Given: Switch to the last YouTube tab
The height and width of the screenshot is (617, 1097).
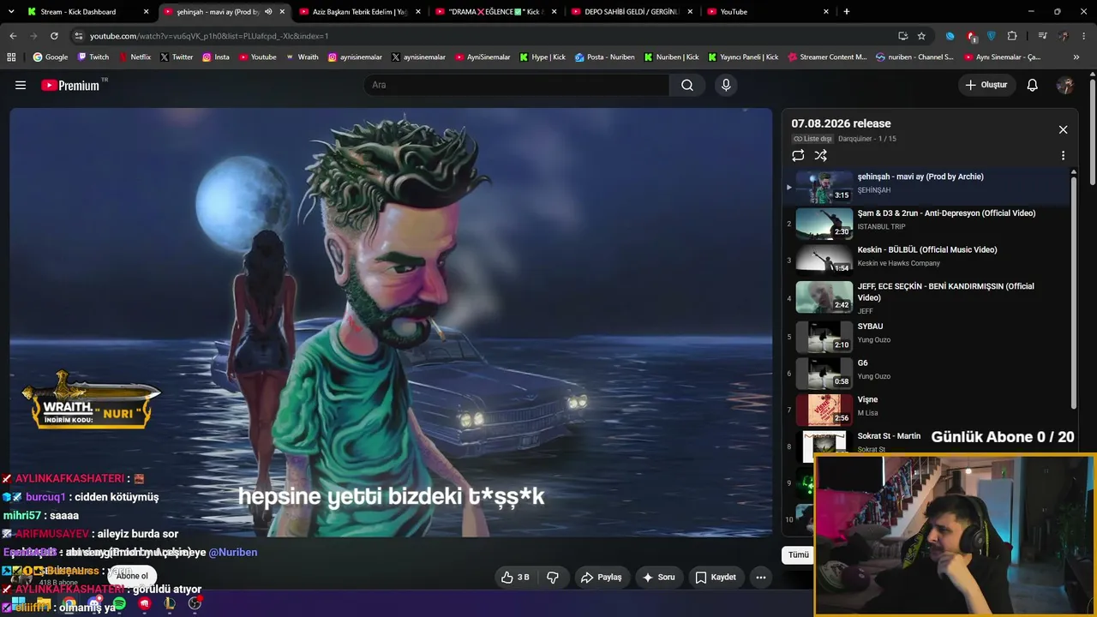Looking at the screenshot, I should point(768,12).
